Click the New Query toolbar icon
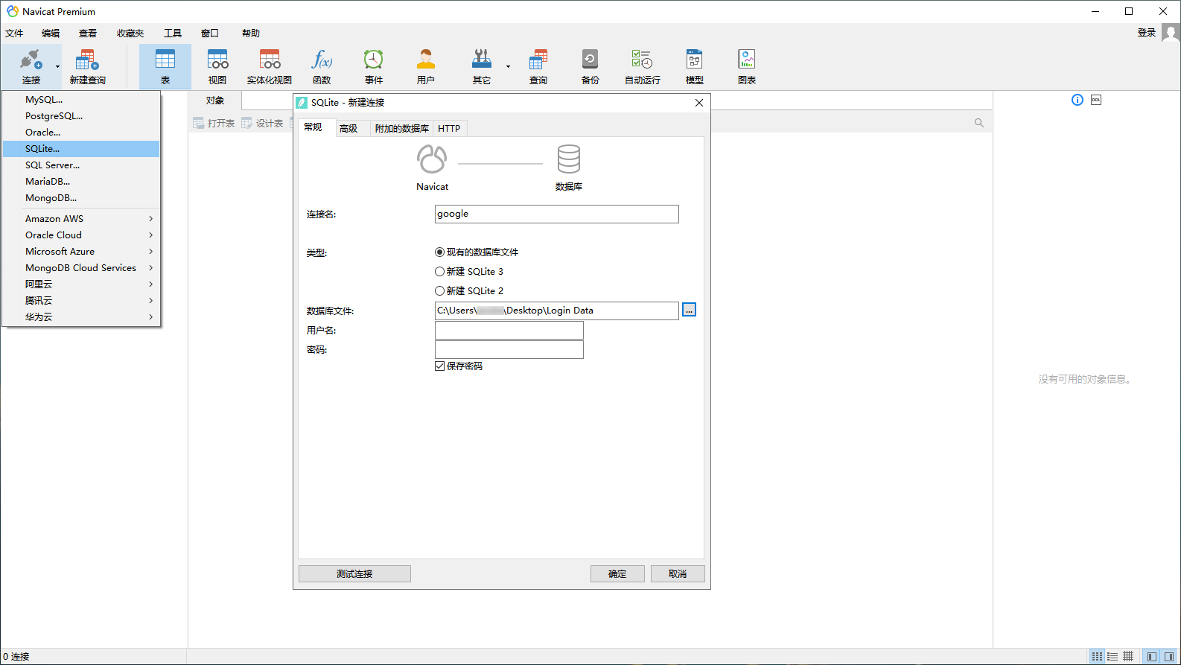 click(87, 67)
